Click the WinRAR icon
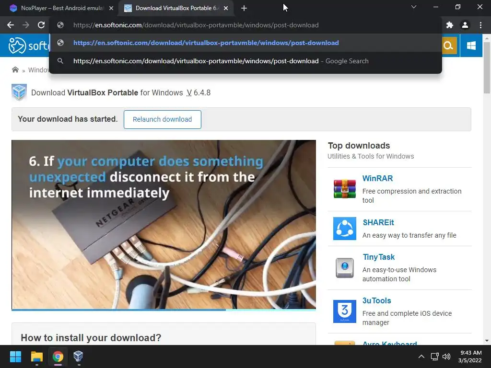The width and height of the screenshot is (491, 368). coord(344,189)
